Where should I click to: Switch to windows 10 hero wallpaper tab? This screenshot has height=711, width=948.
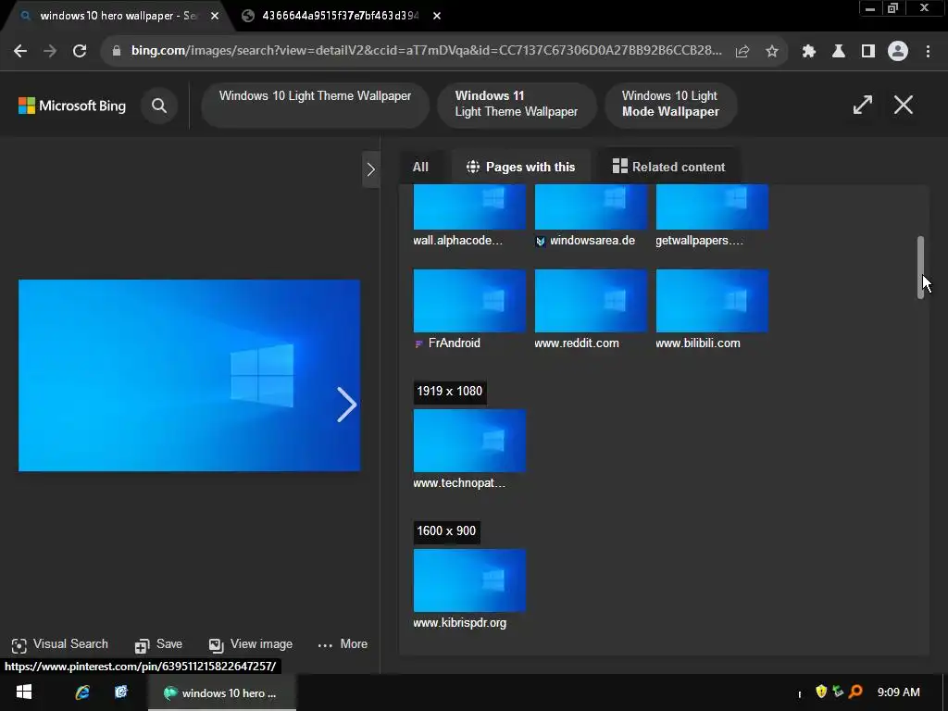118,16
